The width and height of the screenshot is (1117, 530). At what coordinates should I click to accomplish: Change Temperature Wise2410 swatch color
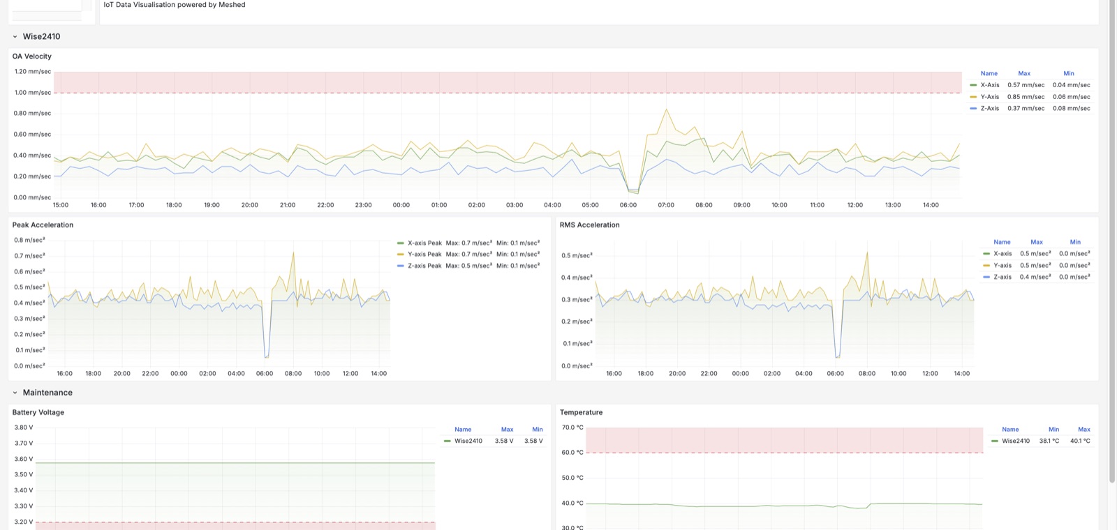[x=995, y=441]
